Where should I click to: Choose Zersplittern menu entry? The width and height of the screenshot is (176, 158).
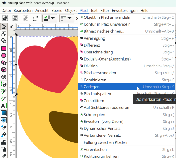[127, 101]
